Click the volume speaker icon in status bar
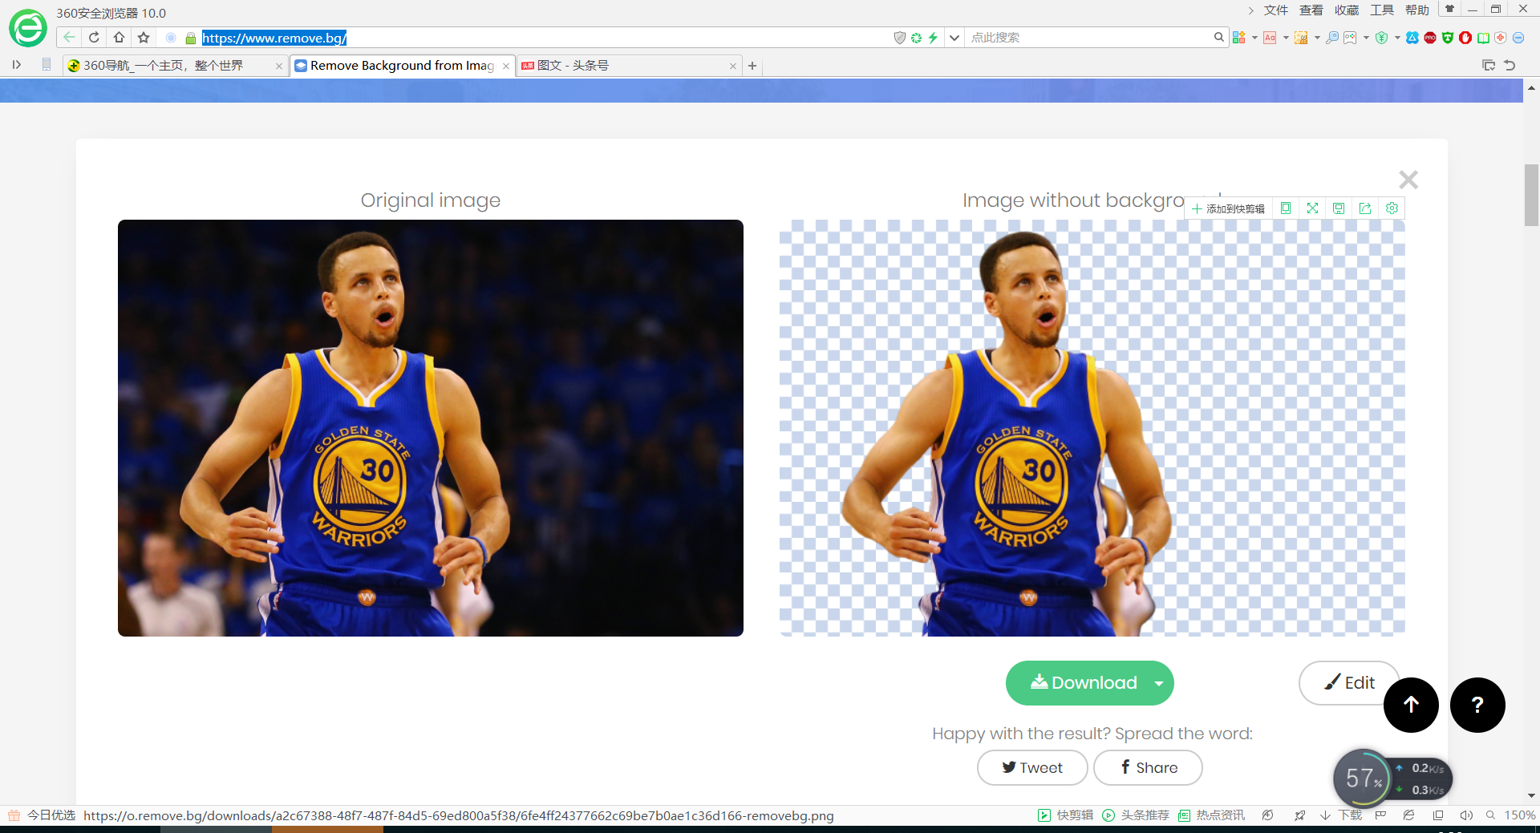Image resolution: width=1540 pixels, height=833 pixels. 1466,815
